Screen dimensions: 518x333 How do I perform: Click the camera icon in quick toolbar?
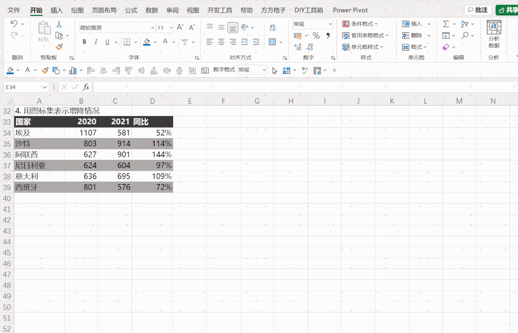point(205,71)
